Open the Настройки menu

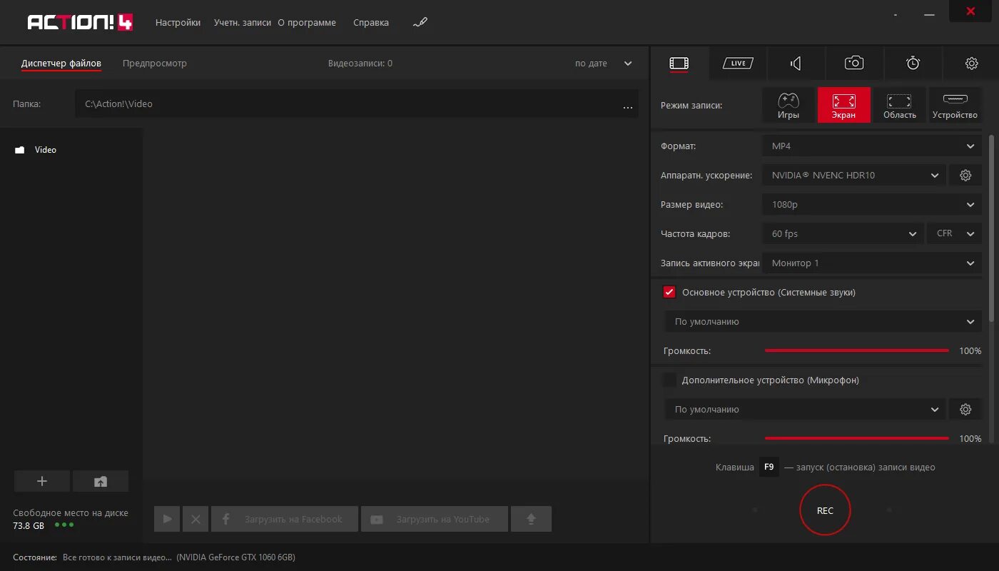[178, 23]
